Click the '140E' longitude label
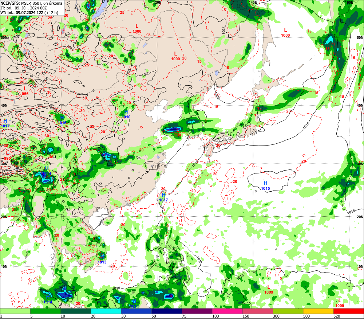The image size is (364, 319). (x=253, y=2)
